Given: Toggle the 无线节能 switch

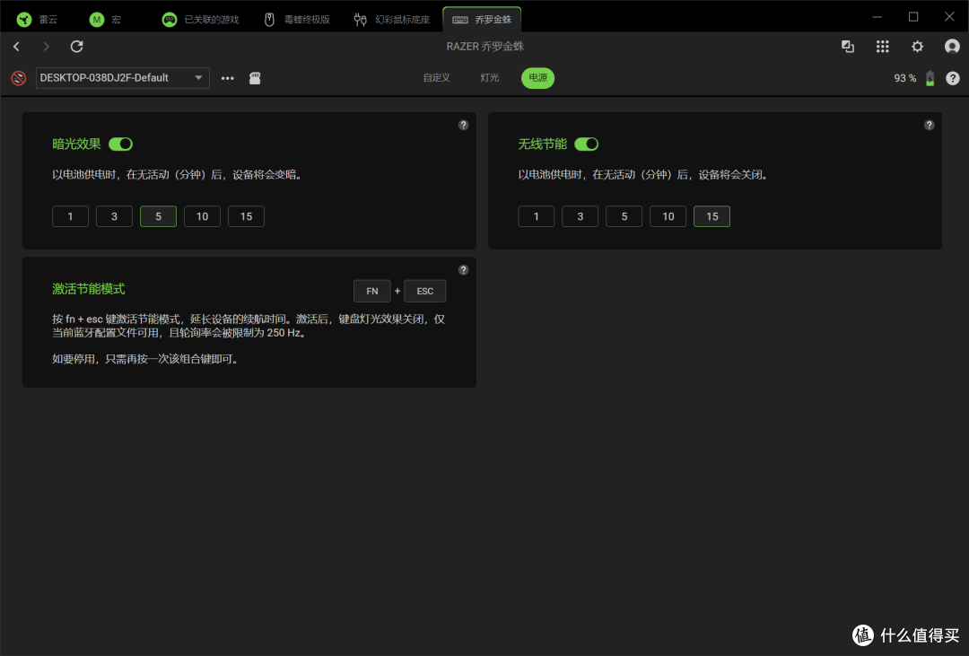Looking at the screenshot, I should [587, 144].
